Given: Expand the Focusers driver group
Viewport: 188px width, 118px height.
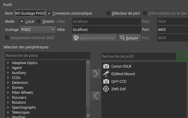Looking at the screenshot, I should pyautogui.click(x=8, y=98).
